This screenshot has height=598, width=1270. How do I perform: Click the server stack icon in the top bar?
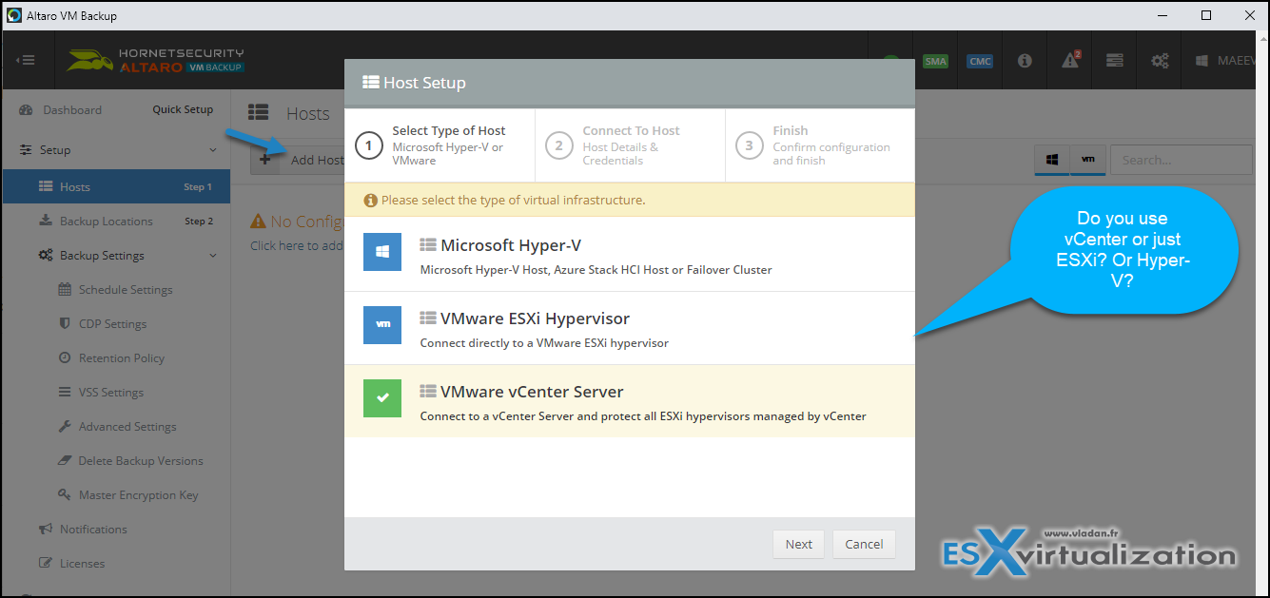(1115, 61)
